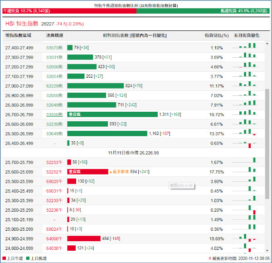The height and width of the screenshot is (263, 272).
Task: Open warrant 52049熊 link
Action: [54, 105]
